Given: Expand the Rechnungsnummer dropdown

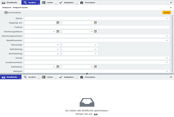Looking at the screenshot, I should click(167, 36).
